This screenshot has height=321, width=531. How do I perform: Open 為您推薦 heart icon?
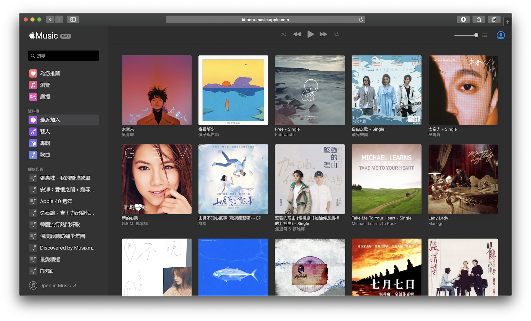click(33, 73)
